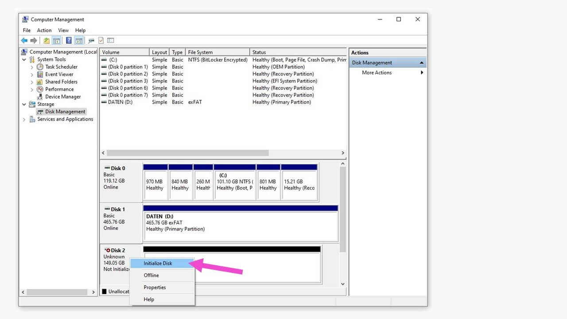Click the Up One Level folder icon
The height and width of the screenshot is (319, 567).
[47, 40]
